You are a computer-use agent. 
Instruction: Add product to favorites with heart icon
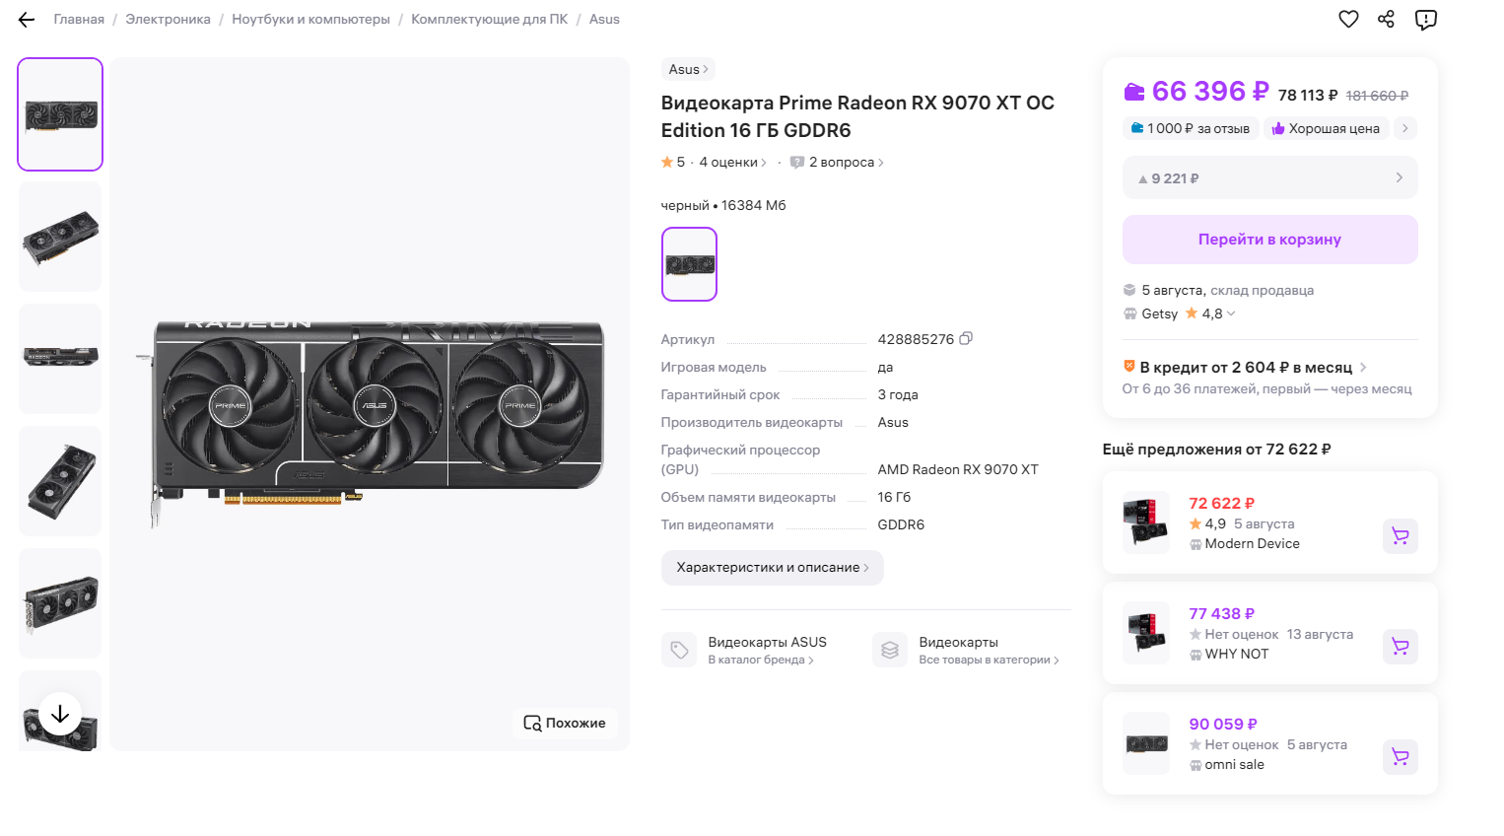pos(1348,19)
